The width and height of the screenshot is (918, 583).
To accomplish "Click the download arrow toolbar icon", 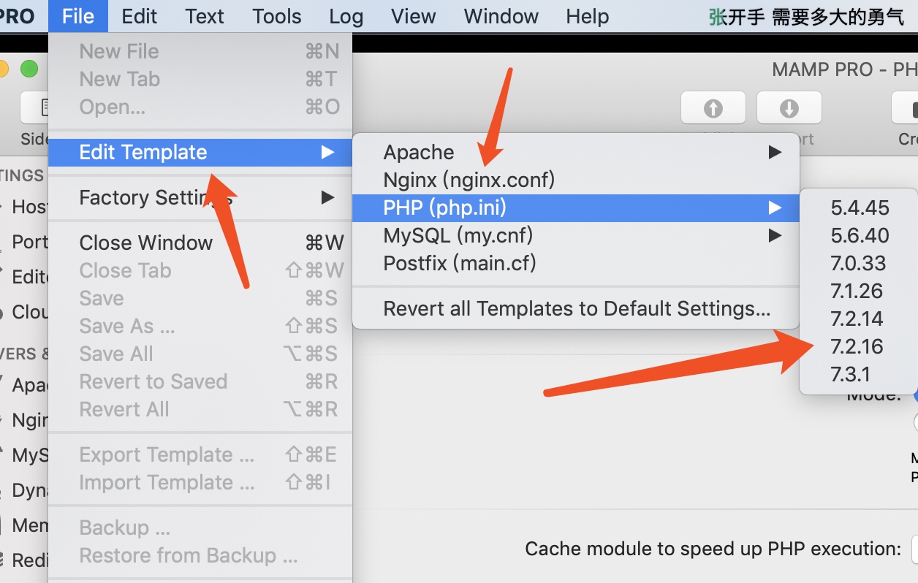I will [789, 108].
